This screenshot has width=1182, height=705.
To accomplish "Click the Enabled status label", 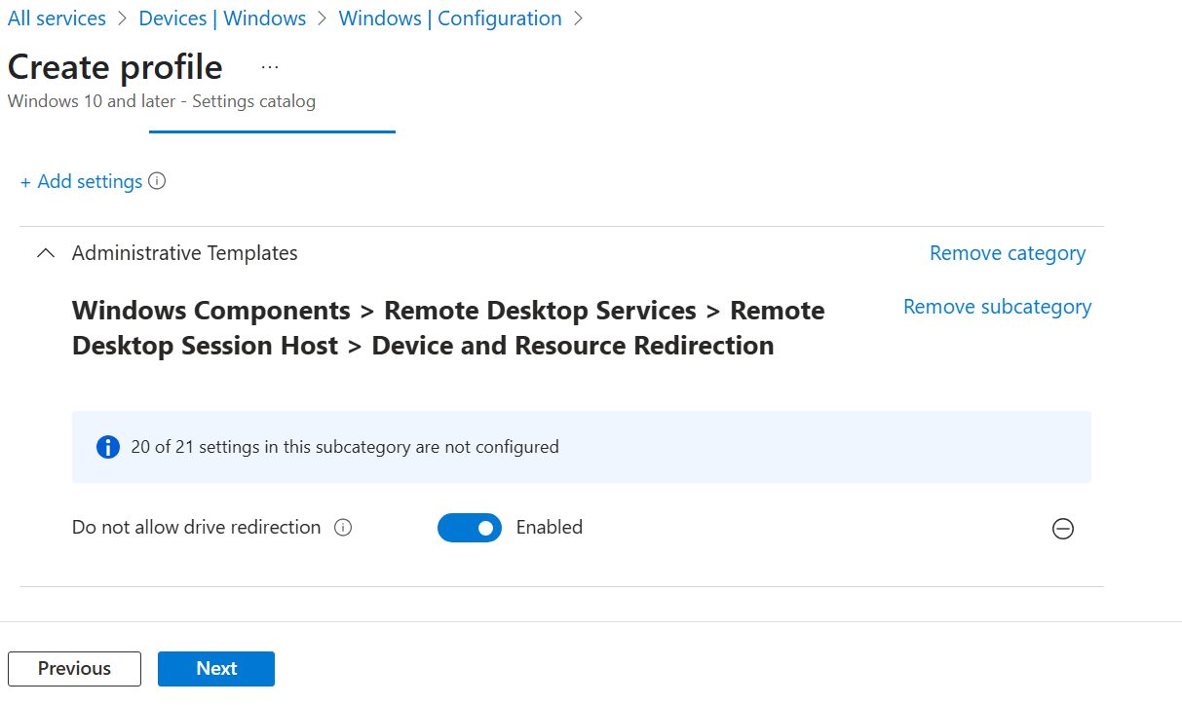I will point(550,528).
